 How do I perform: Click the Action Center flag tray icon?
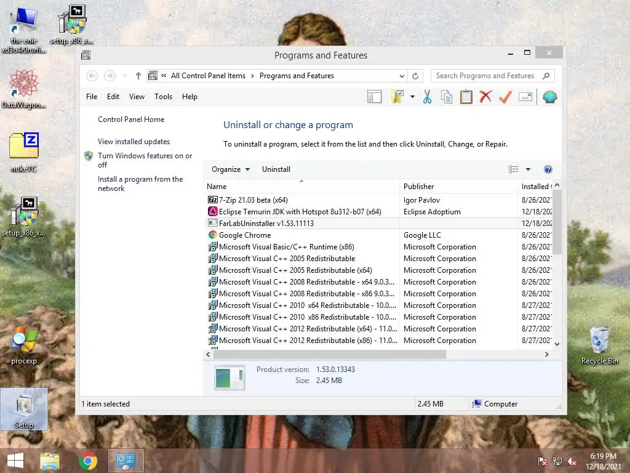pyautogui.click(x=542, y=461)
